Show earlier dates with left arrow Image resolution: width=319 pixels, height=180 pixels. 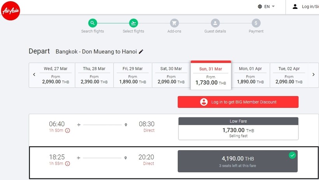pyautogui.click(x=34, y=74)
